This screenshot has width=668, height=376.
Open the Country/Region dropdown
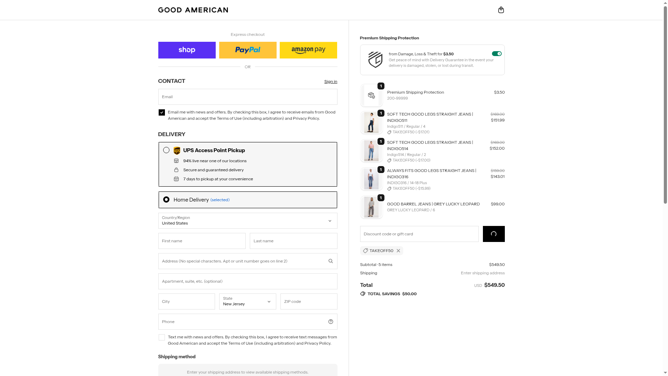point(247,221)
